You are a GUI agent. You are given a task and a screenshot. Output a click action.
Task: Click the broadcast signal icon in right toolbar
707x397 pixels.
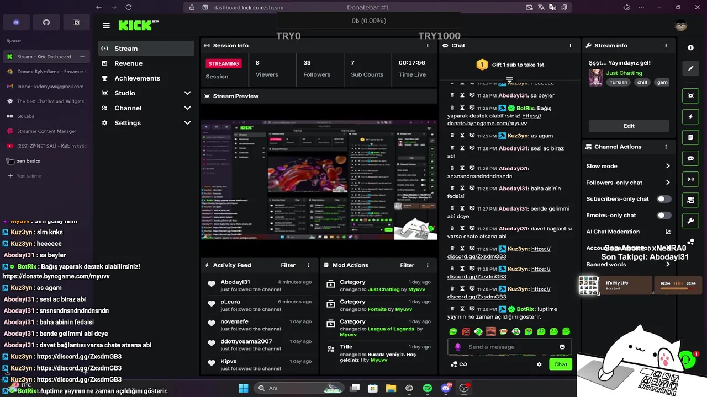[690, 179]
